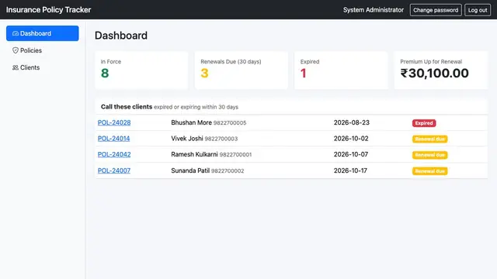The width and height of the screenshot is (497, 279).
Task: Click the In Force card showing 8
Action: coord(141,71)
